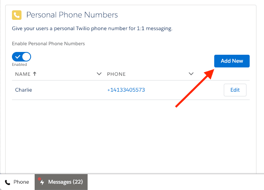Click the red notification dot on Messages
Screen dimensions: 264x190
[x=39, y=179]
